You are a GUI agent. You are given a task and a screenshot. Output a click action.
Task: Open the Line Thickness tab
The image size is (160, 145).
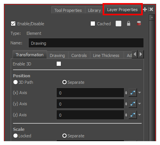[x=106, y=55]
